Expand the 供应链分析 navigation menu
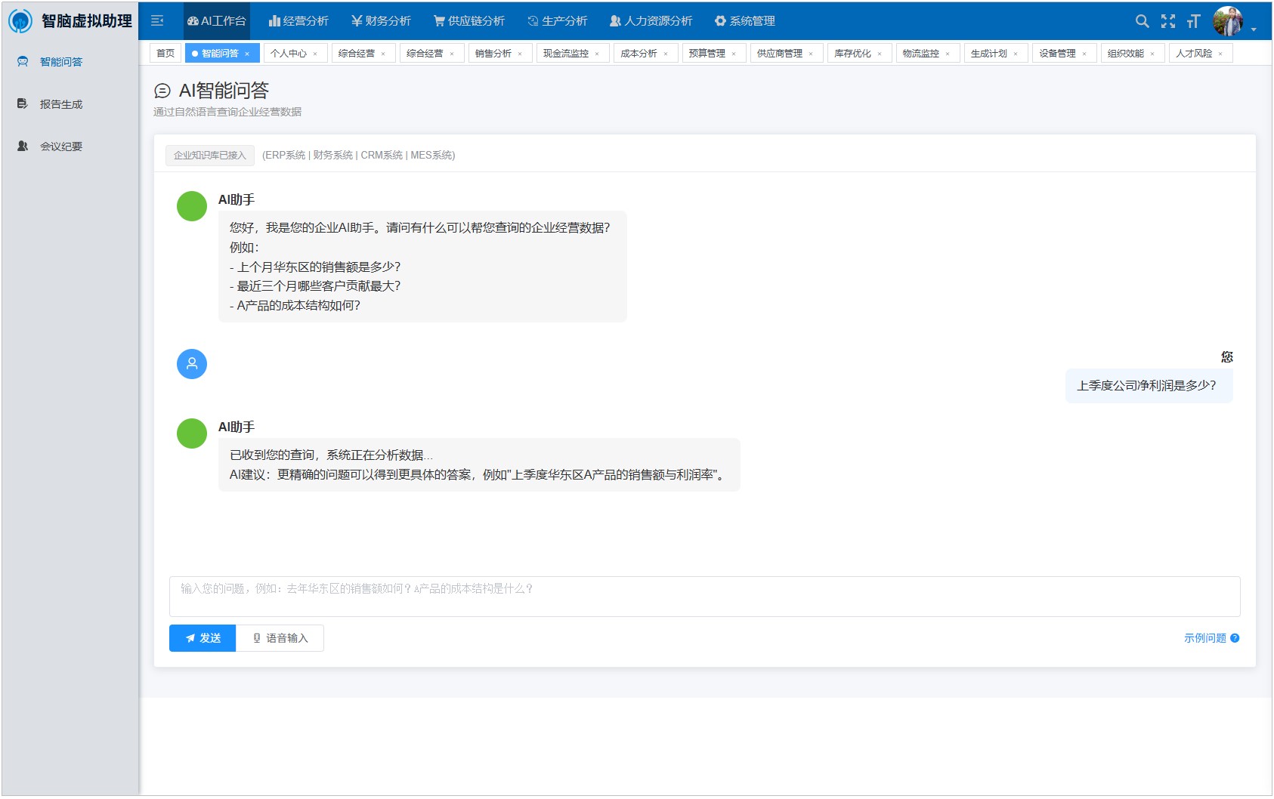 (468, 21)
